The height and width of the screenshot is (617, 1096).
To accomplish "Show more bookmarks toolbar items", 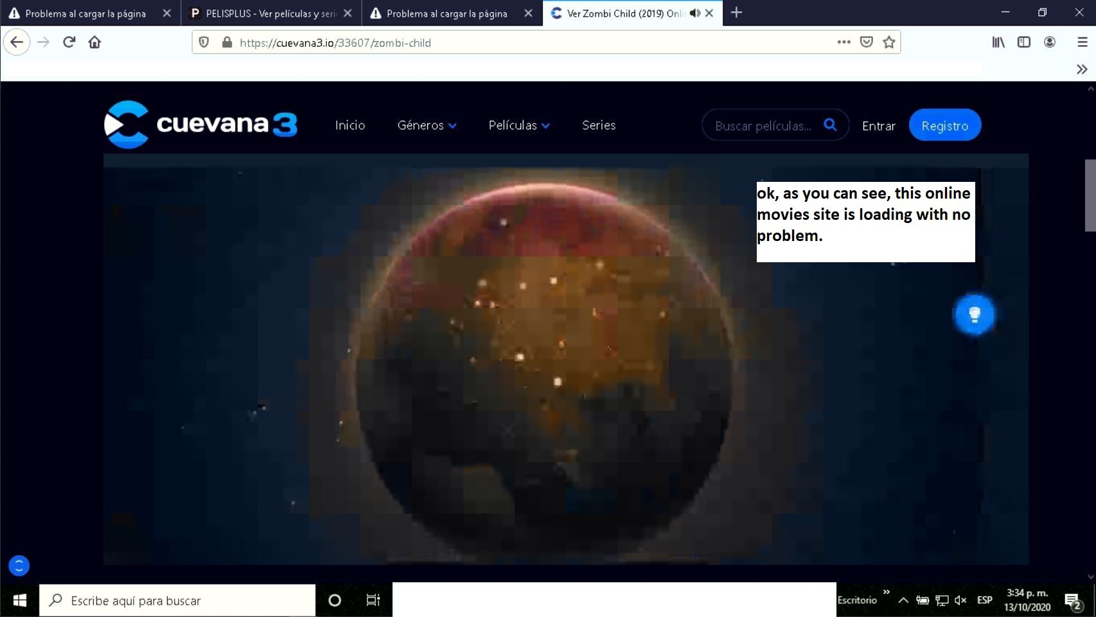I will point(1082,69).
